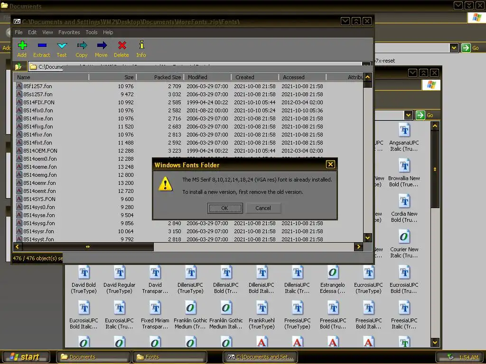Click the 7-Zip file list scroll-down arrow
The height and width of the screenshot is (364, 486).
tap(368, 238)
